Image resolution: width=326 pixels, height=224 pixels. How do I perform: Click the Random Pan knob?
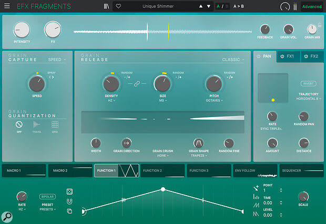[x=303, y=116]
